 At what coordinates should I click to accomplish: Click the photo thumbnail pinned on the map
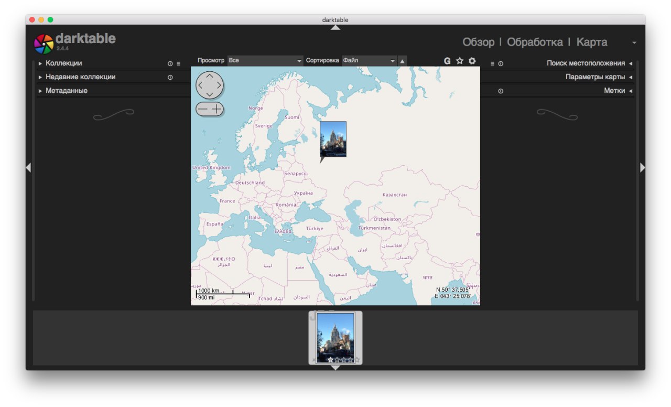pyautogui.click(x=333, y=139)
